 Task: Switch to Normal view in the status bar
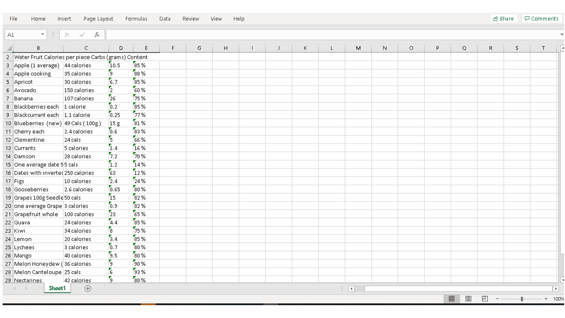pos(452,299)
